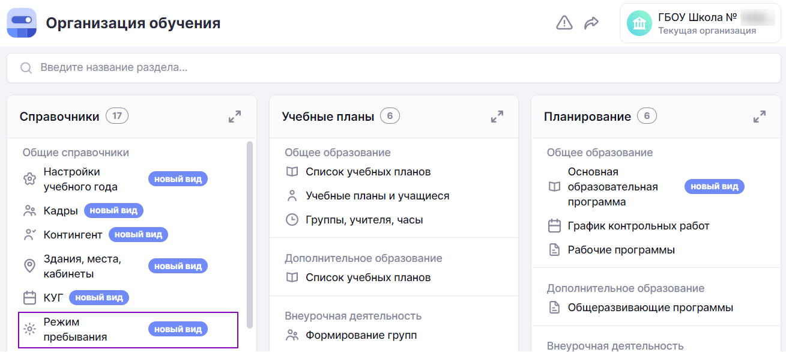Open Здания, места, кабинеты
The height and width of the screenshot is (352, 786).
point(82,266)
